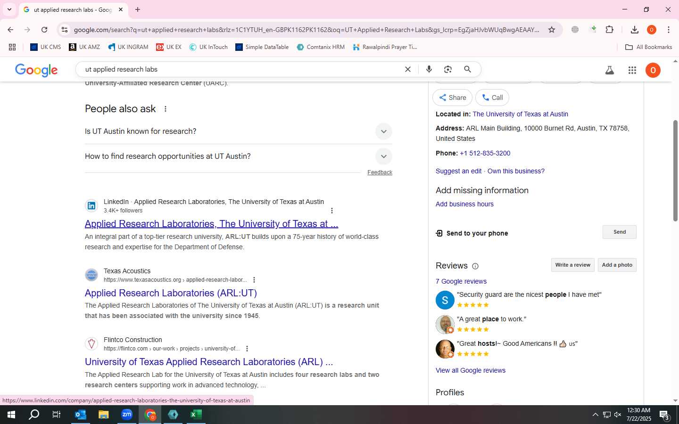Viewport: 679px width, 424px height.
Task: Click the Feedback link
Action: coord(380,172)
